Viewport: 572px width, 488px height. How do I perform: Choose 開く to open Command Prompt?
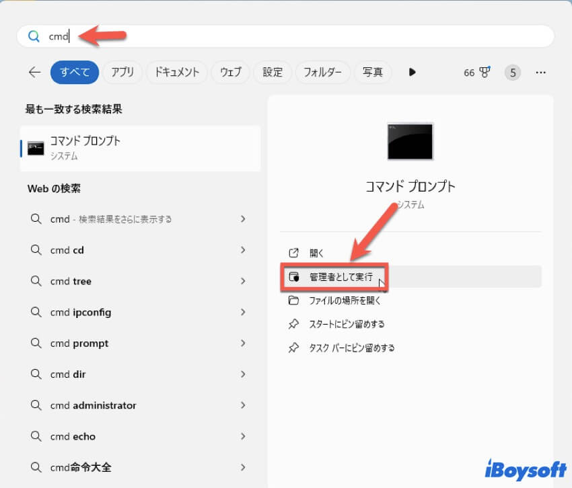[410, 253]
